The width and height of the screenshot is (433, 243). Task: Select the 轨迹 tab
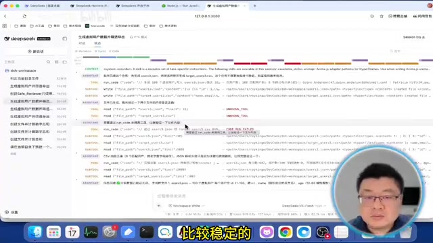(x=97, y=43)
